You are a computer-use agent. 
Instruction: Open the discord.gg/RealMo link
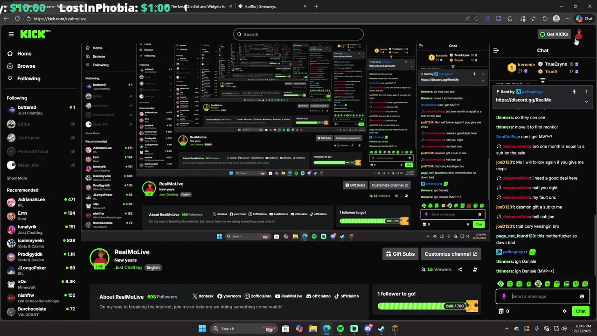pyautogui.click(x=523, y=100)
